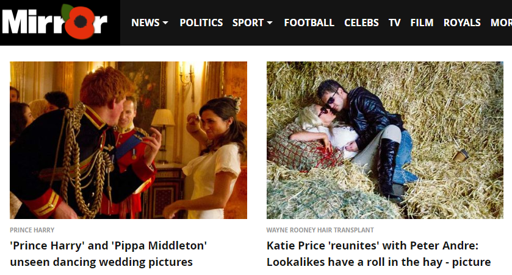
Task: Click the PRINCE HARRY topic tag
Action: point(32,230)
